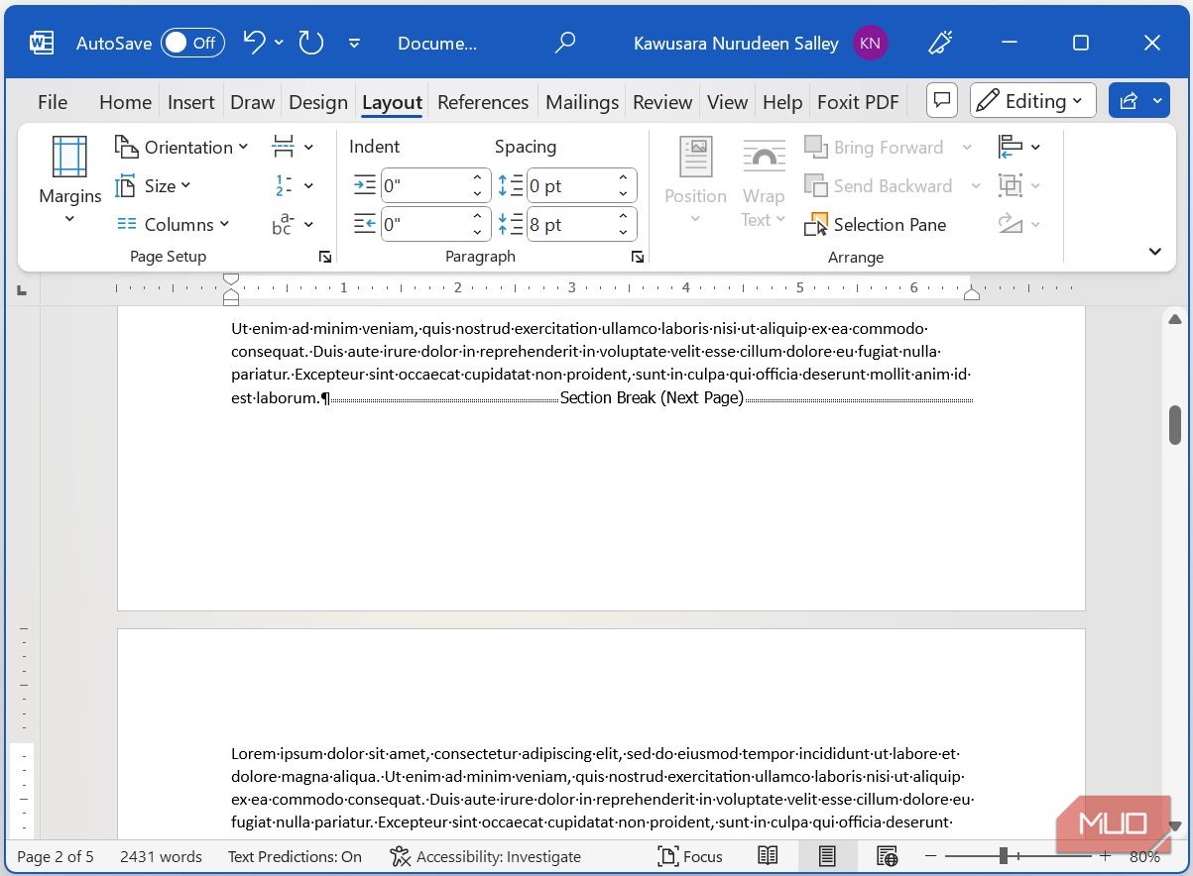The width and height of the screenshot is (1193, 876).
Task: Open the Columns dropdown
Action: (174, 224)
